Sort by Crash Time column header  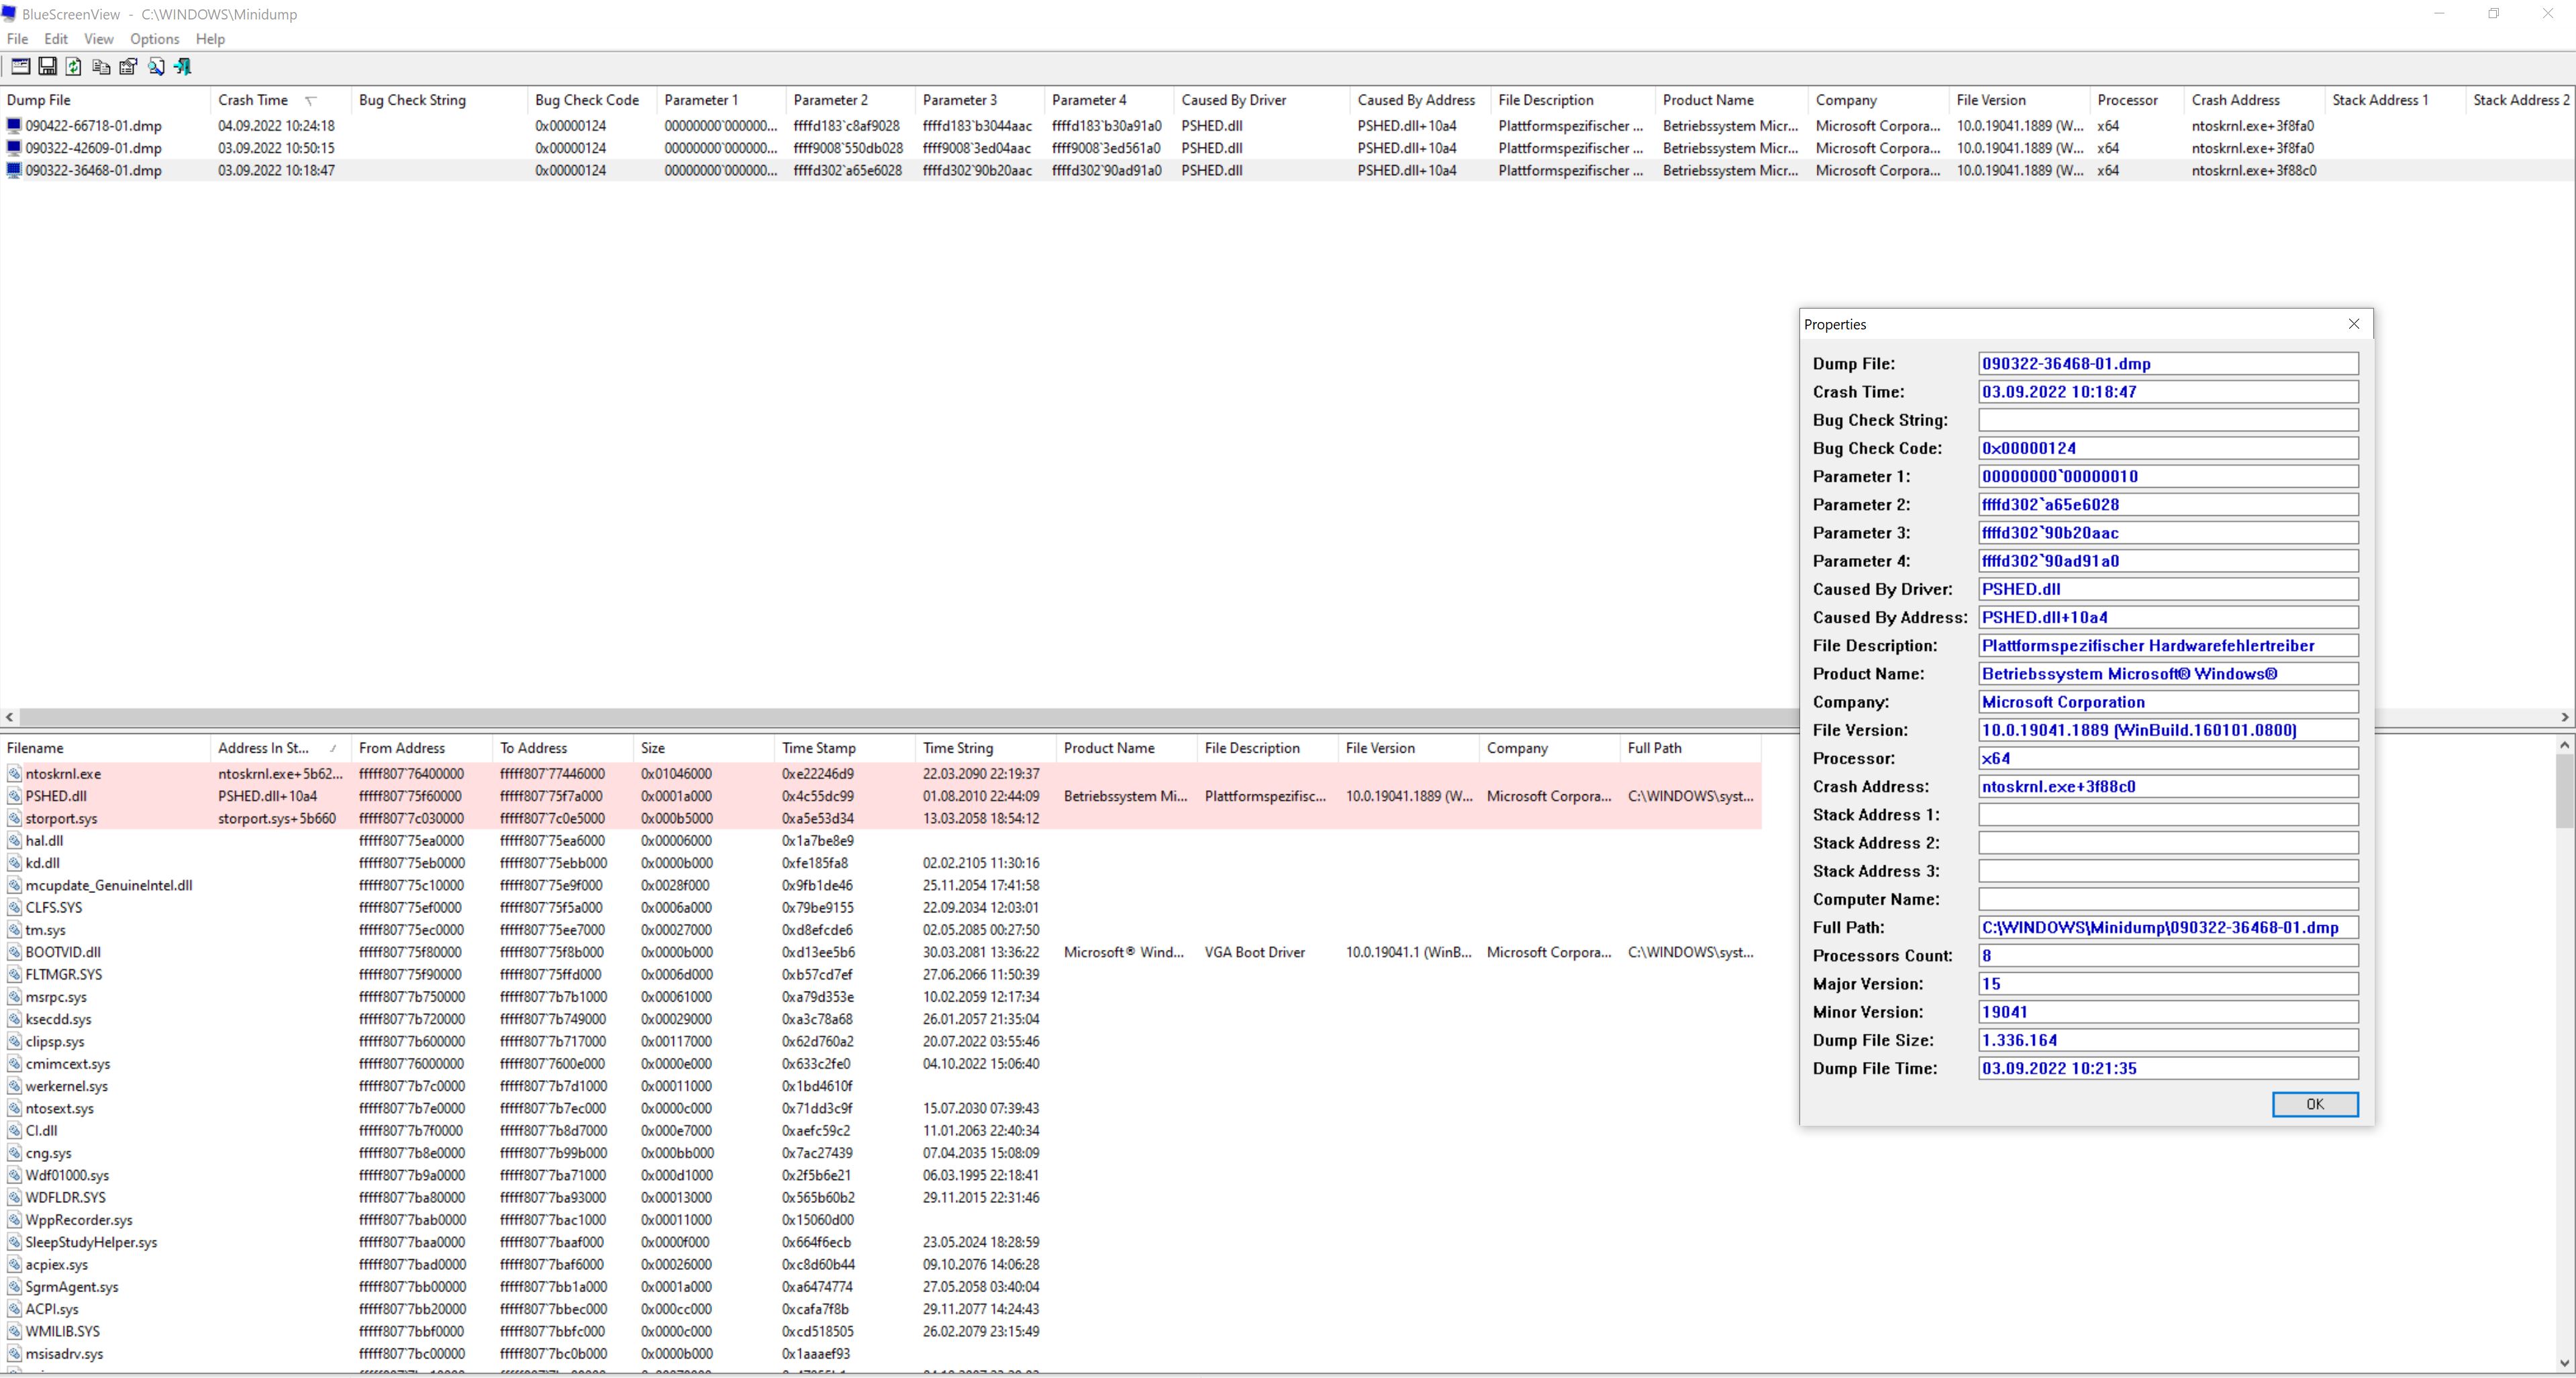tap(253, 100)
